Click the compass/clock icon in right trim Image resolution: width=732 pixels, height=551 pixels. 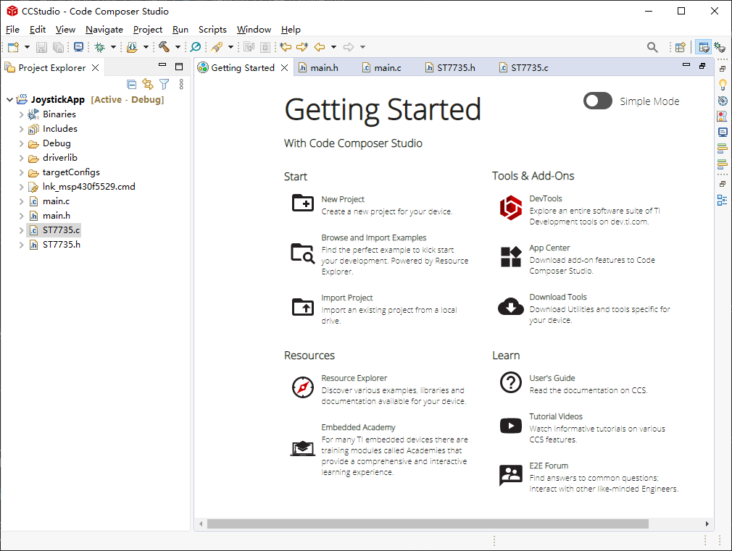click(x=723, y=101)
